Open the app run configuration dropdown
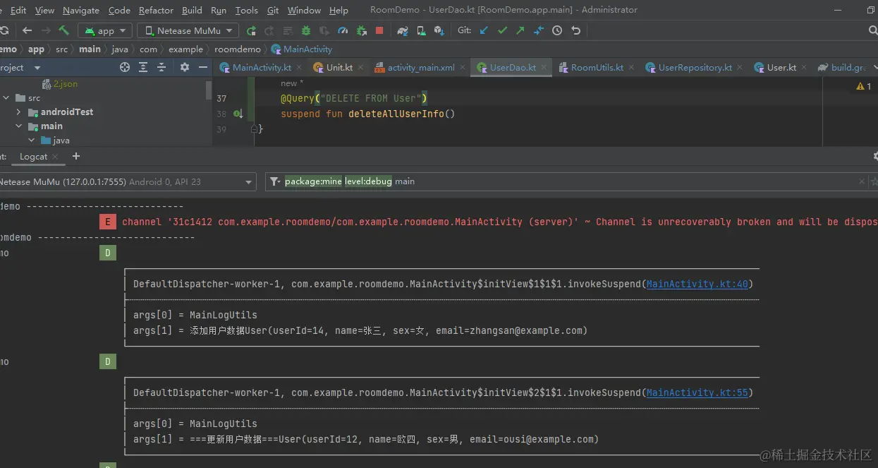The width and height of the screenshot is (878, 468). pos(106,30)
